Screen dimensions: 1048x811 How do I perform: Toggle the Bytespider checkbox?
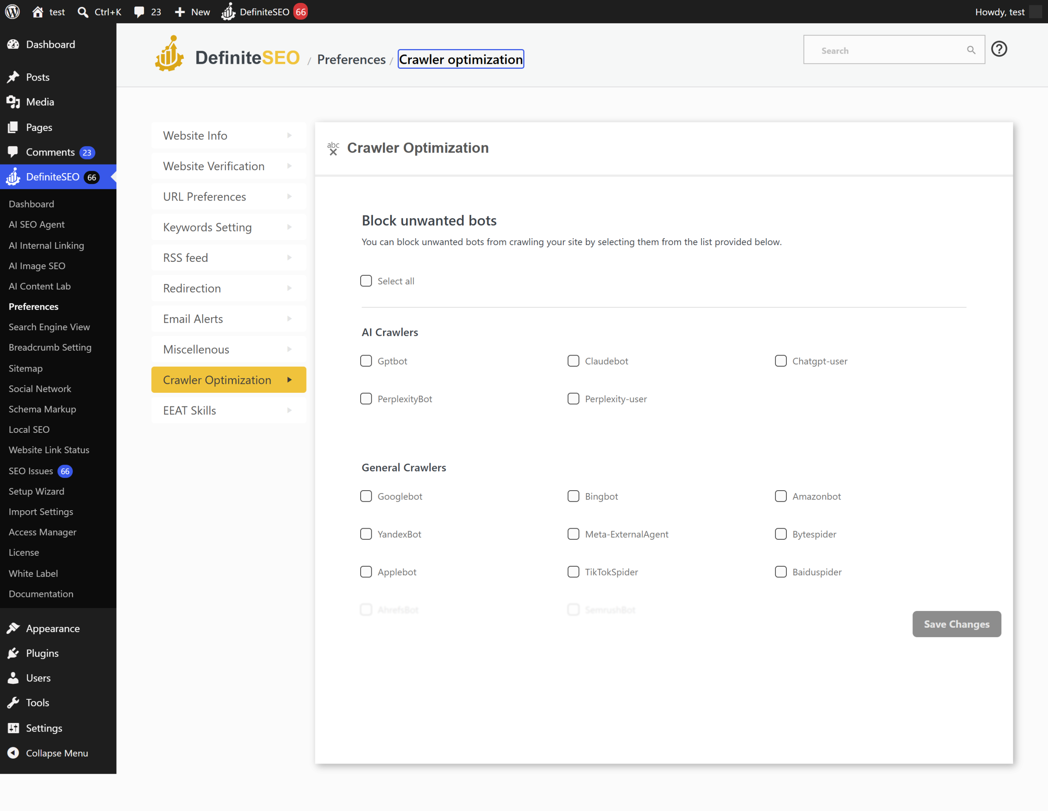781,534
